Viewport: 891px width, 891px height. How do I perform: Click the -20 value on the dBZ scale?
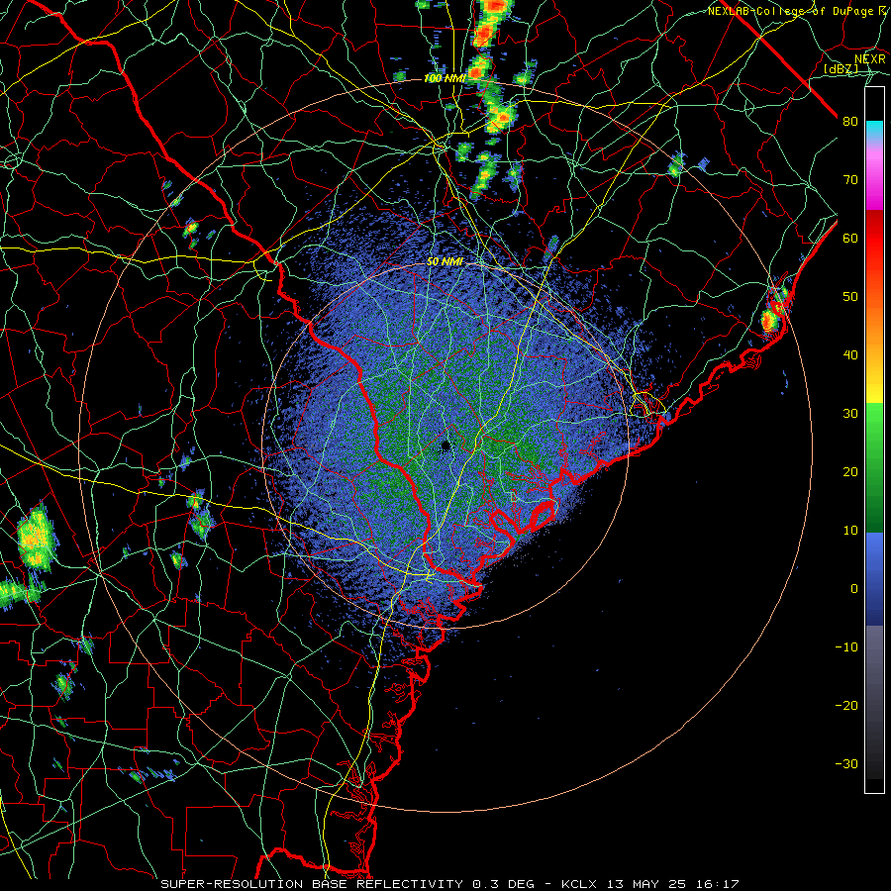click(x=846, y=705)
